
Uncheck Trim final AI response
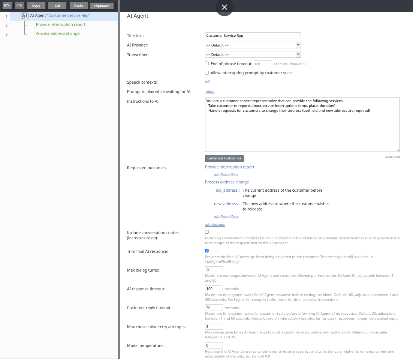pyautogui.click(x=207, y=251)
